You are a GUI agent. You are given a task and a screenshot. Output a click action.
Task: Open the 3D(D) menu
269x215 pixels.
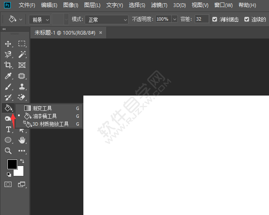[x=179, y=5]
